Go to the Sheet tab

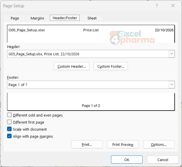[x=92, y=18]
